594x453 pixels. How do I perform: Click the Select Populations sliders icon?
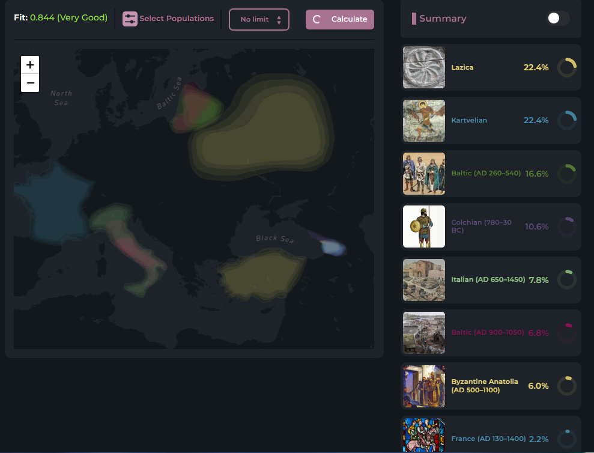click(130, 19)
